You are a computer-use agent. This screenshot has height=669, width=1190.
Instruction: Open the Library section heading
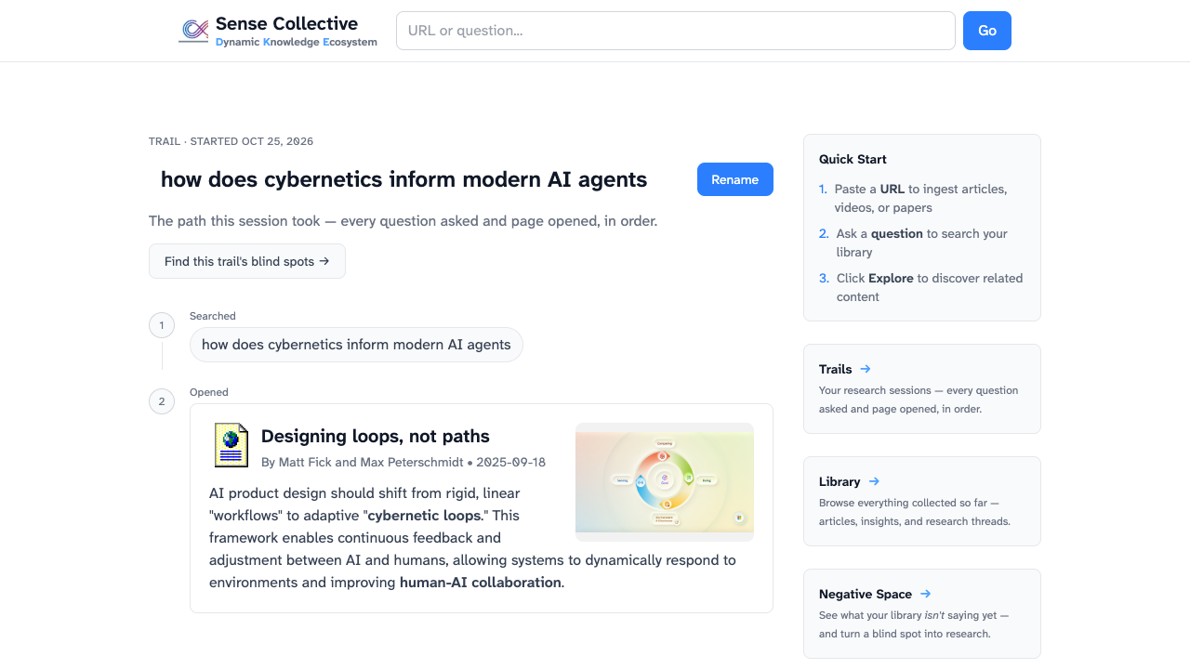click(840, 481)
